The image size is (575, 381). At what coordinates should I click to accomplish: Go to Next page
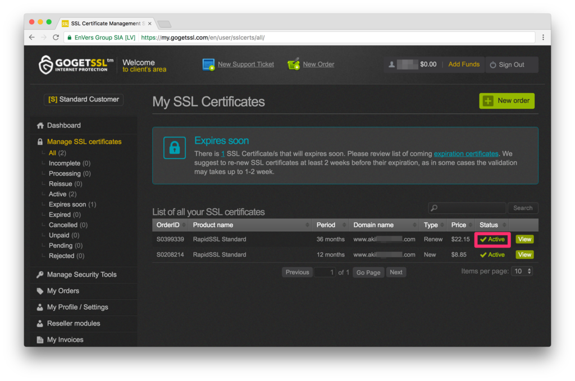pyautogui.click(x=396, y=272)
